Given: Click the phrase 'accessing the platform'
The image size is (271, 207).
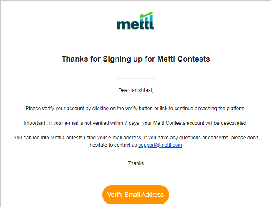Looking at the screenshot, I should point(220,109).
